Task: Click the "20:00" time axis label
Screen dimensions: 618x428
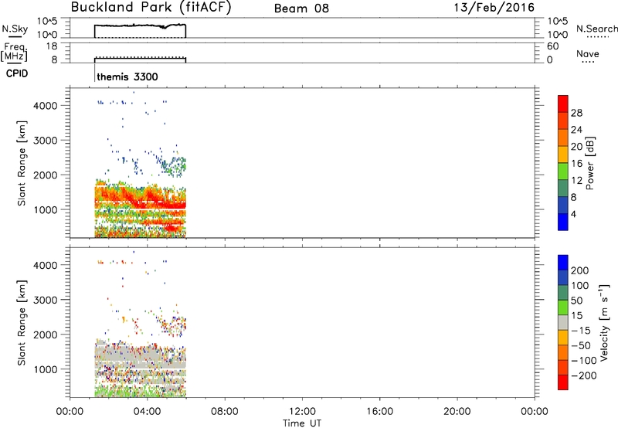Action: [x=457, y=412]
